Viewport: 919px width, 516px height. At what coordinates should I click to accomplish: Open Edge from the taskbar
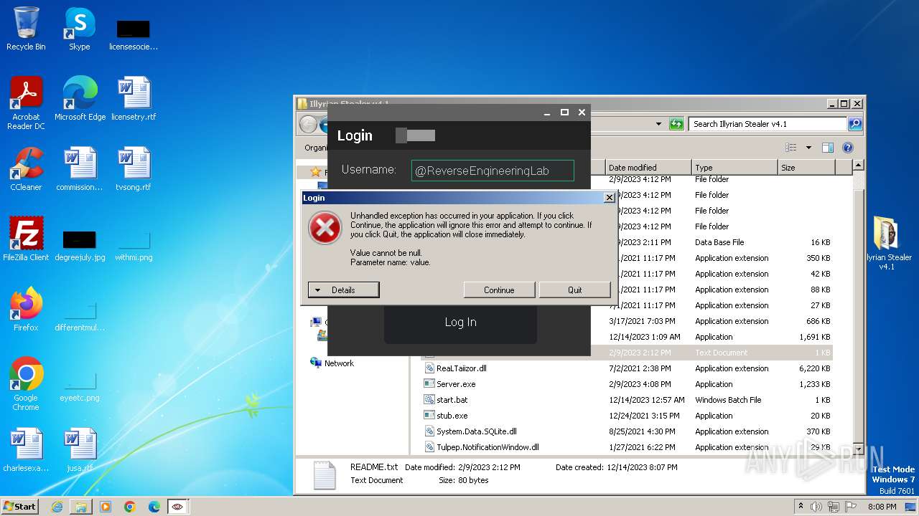(x=154, y=507)
